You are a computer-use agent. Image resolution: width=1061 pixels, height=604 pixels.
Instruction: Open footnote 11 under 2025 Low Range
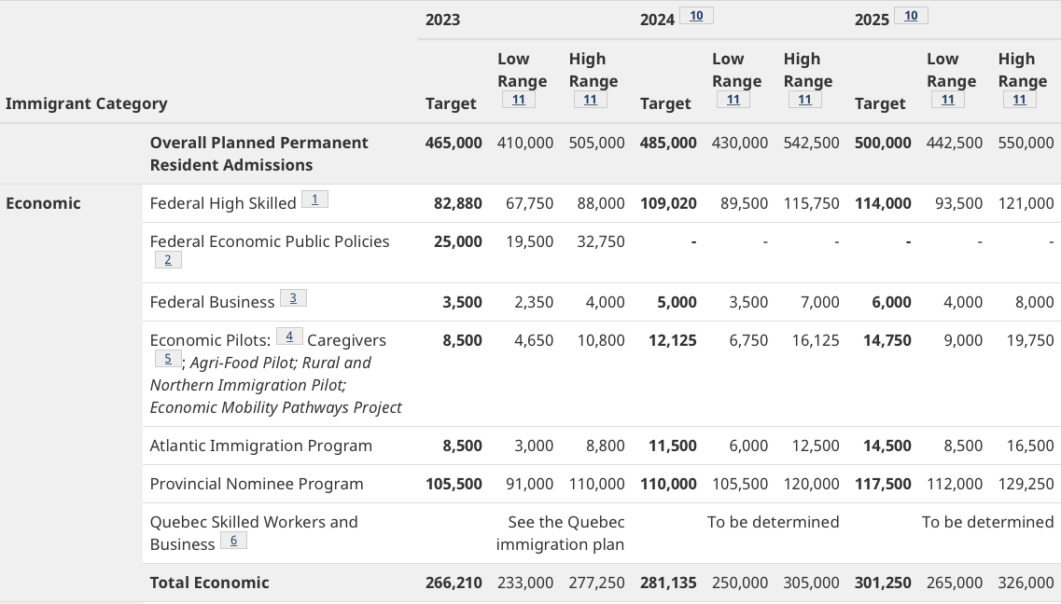[947, 100]
